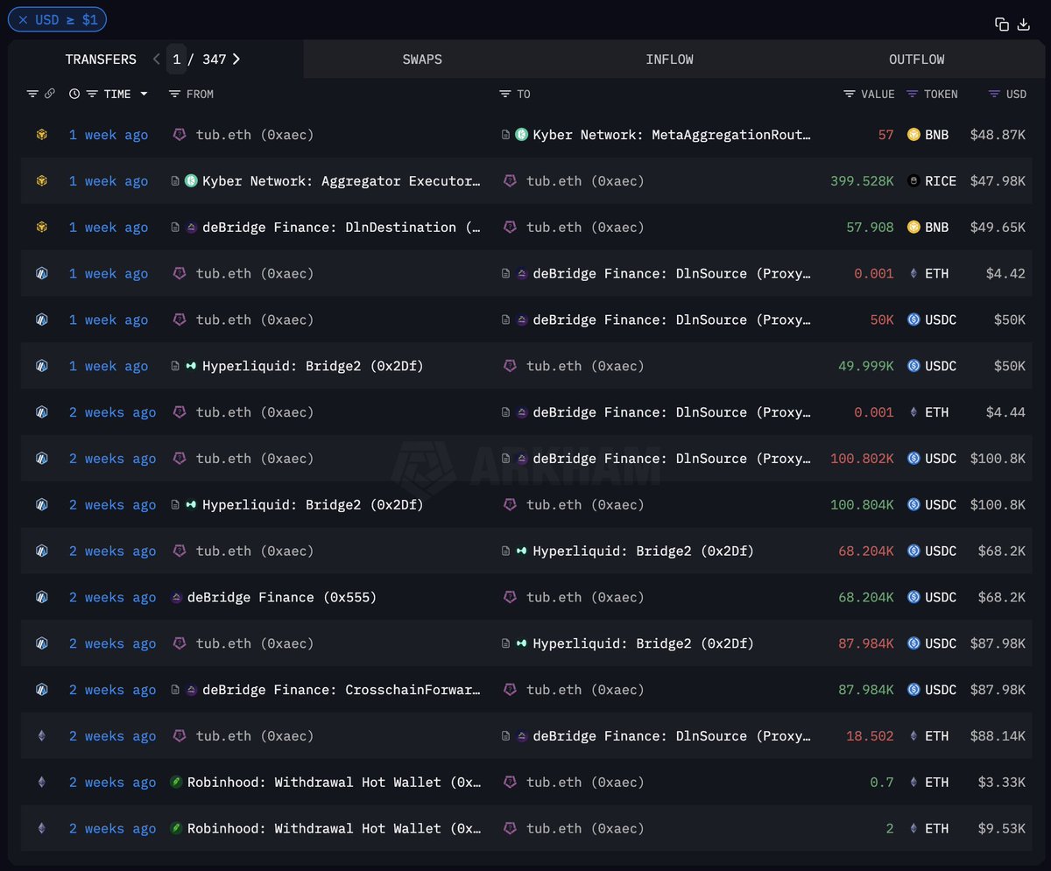Go to the next page of transfers
The width and height of the screenshot is (1051, 871).
click(x=236, y=60)
